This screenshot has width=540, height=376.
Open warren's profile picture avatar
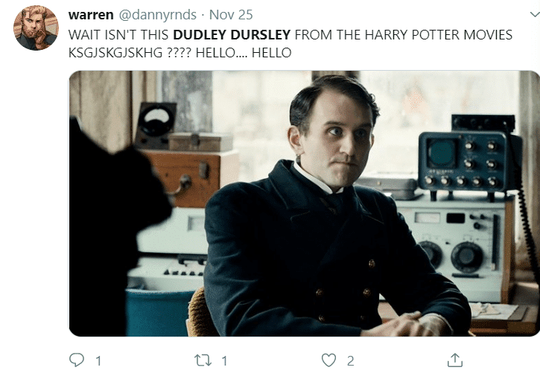(36, 28)
